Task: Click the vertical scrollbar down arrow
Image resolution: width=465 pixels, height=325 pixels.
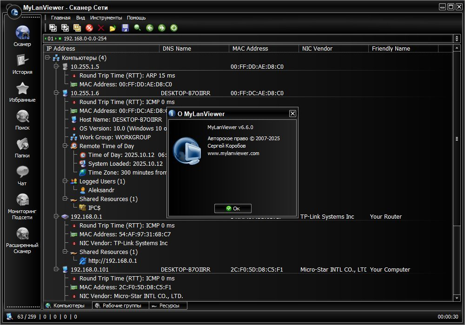Action: (457, 298)
